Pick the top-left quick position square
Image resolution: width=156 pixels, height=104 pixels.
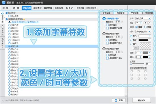(132, 71)
